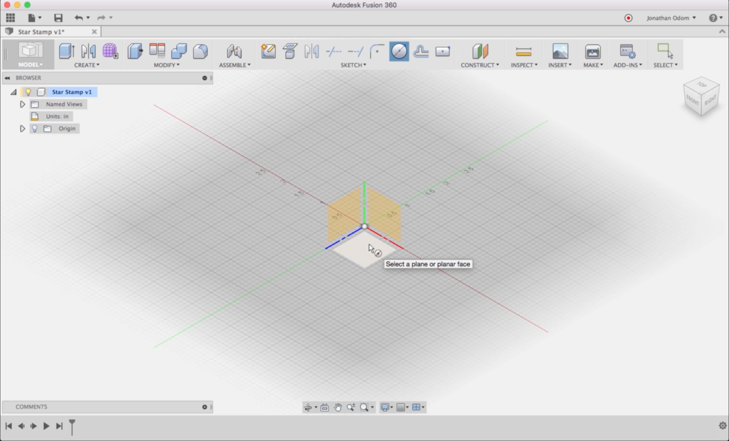Image resolution: width=729 pixels, height=441 pixels.
Task: Click the Pan hand icon
Action: 338,407
